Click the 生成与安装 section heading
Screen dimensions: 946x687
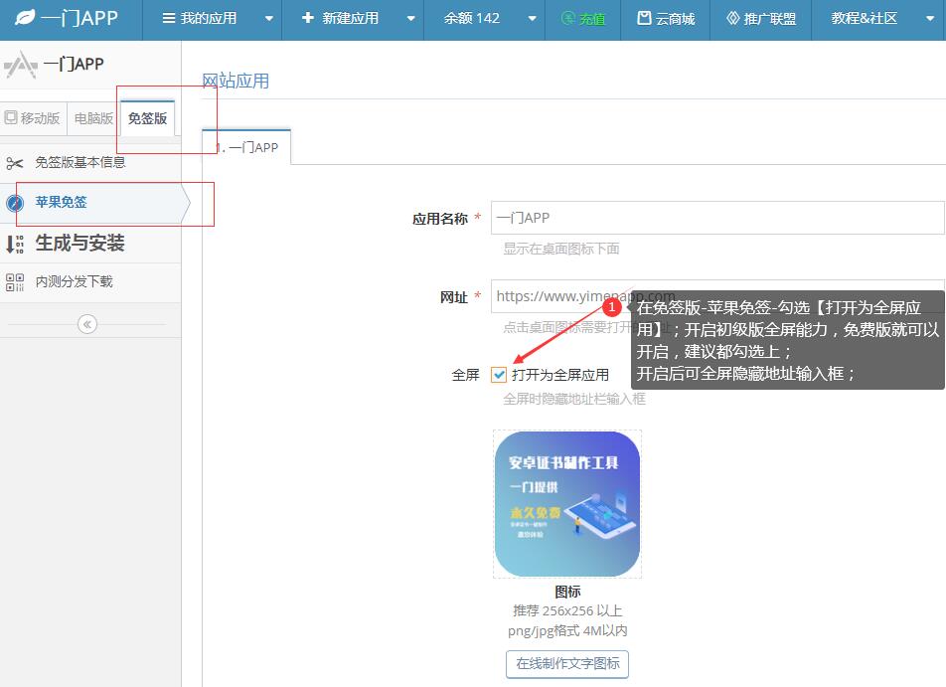tap(80, 244)
